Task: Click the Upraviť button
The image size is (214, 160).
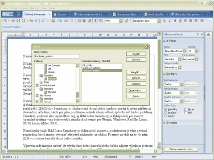Action: pyautogui.click(x=136, y=78)
